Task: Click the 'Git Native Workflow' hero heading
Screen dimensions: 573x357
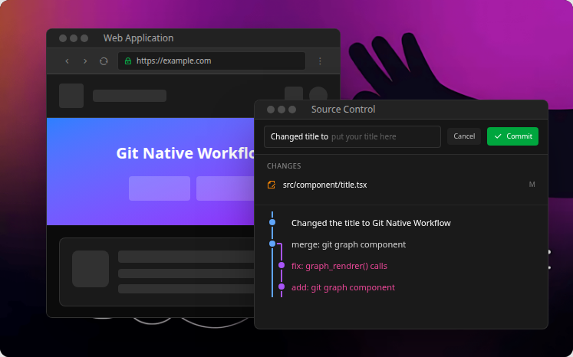Action: [x=186, y=153]
